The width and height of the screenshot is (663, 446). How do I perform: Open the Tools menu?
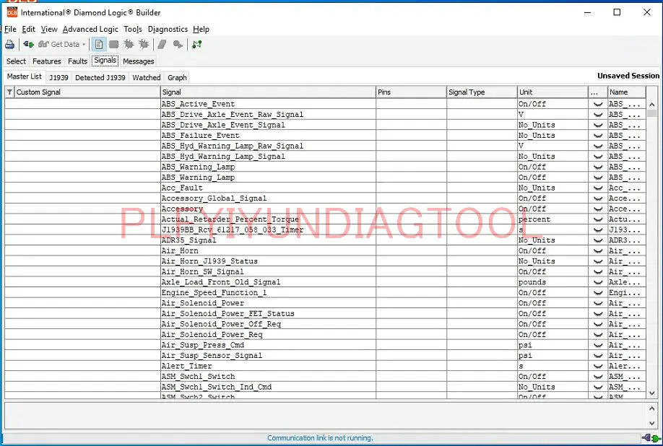(133, 29)
